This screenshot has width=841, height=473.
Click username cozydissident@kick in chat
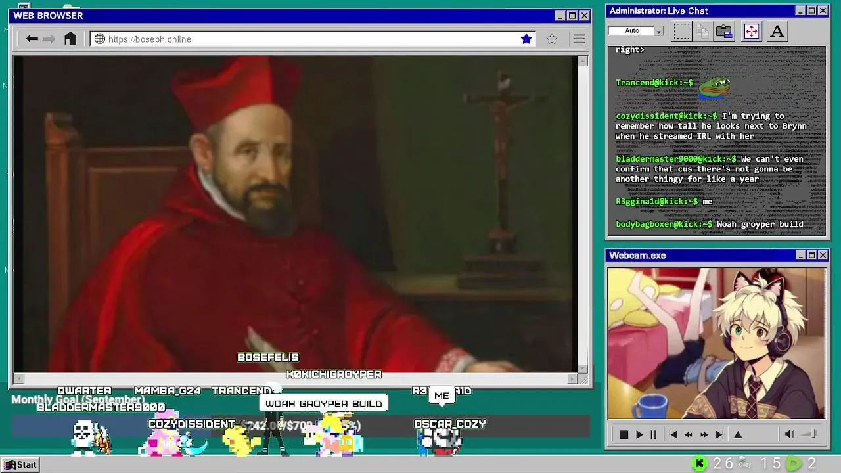point(666,116)
